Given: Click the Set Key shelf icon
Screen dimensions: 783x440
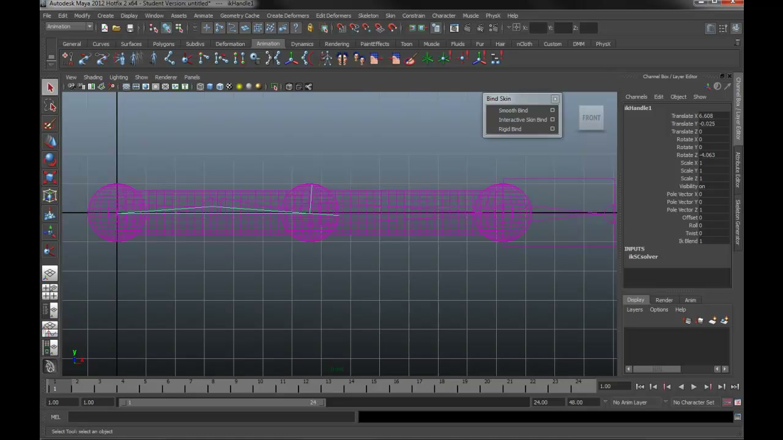Looking at the screenshot, I should [x=67, y=58].
